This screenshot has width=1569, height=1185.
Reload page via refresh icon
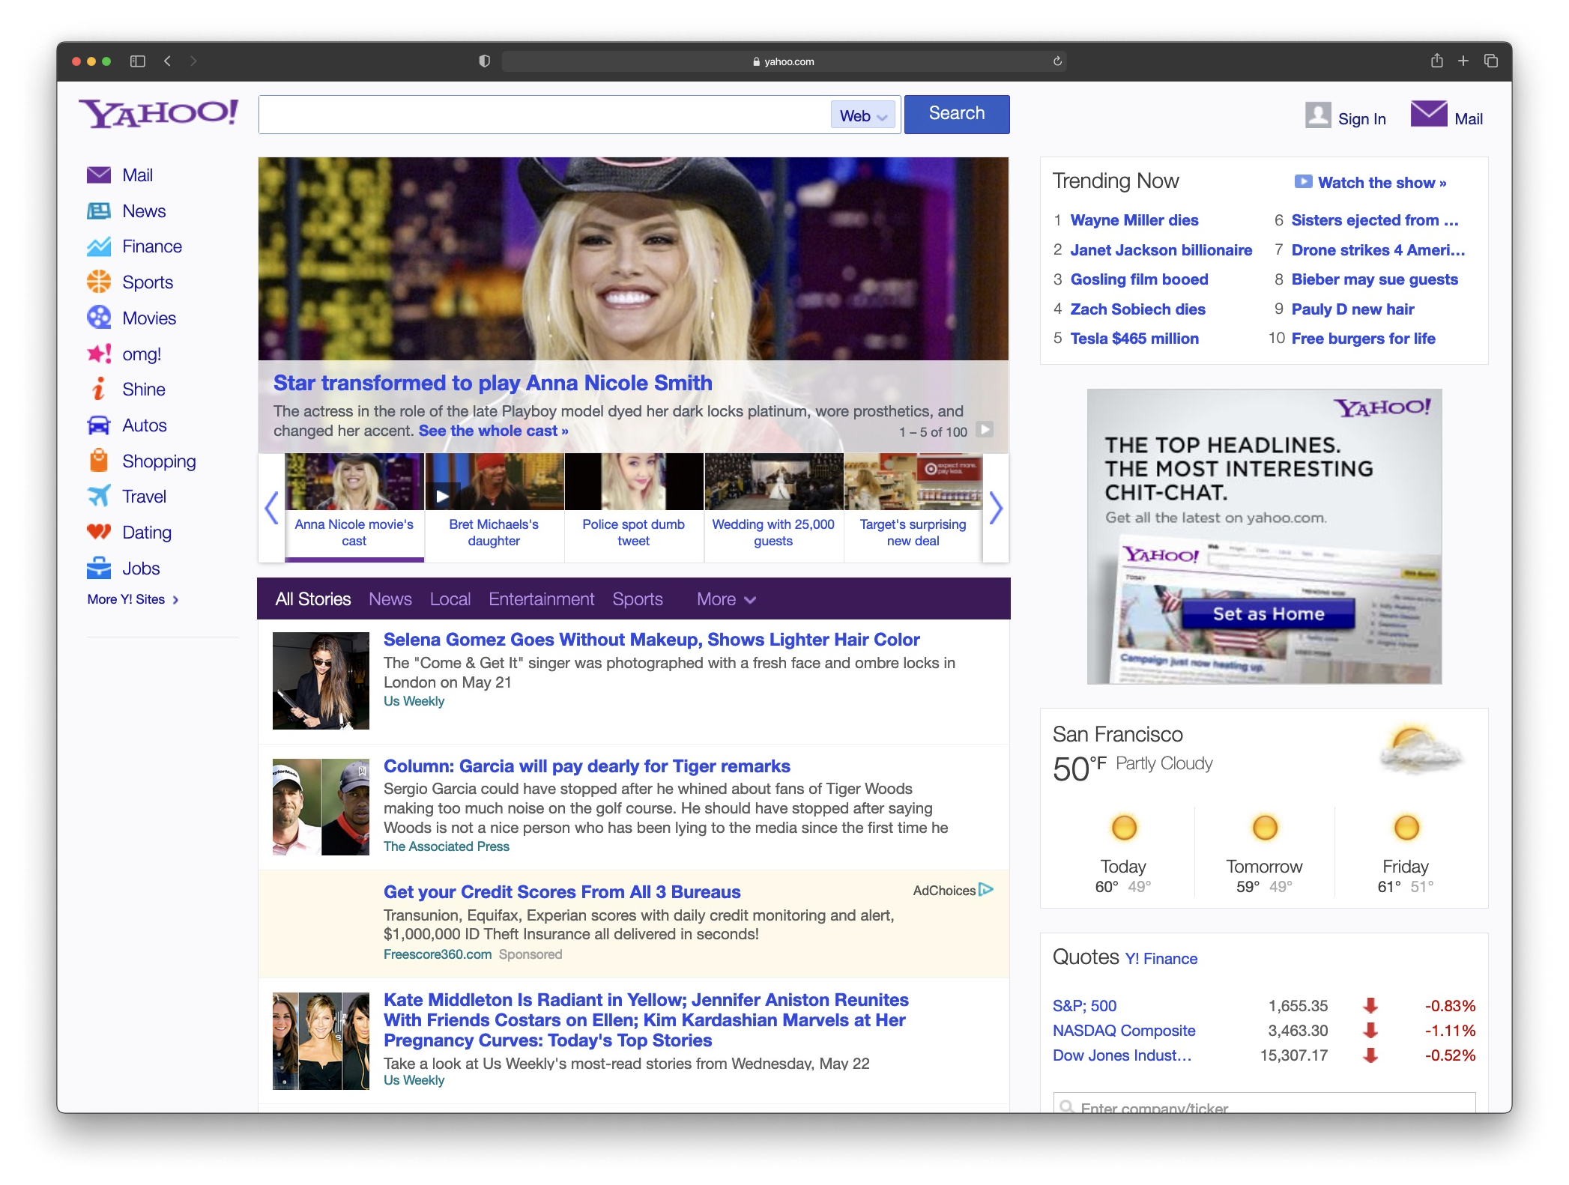(x=1057, y=61)
